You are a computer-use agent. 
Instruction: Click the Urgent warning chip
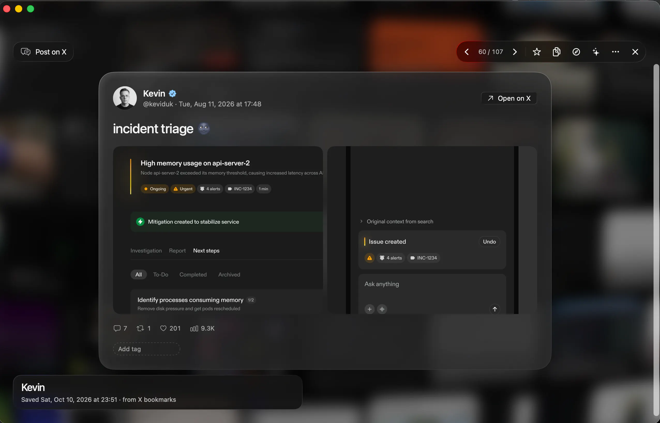pos(183,189)
